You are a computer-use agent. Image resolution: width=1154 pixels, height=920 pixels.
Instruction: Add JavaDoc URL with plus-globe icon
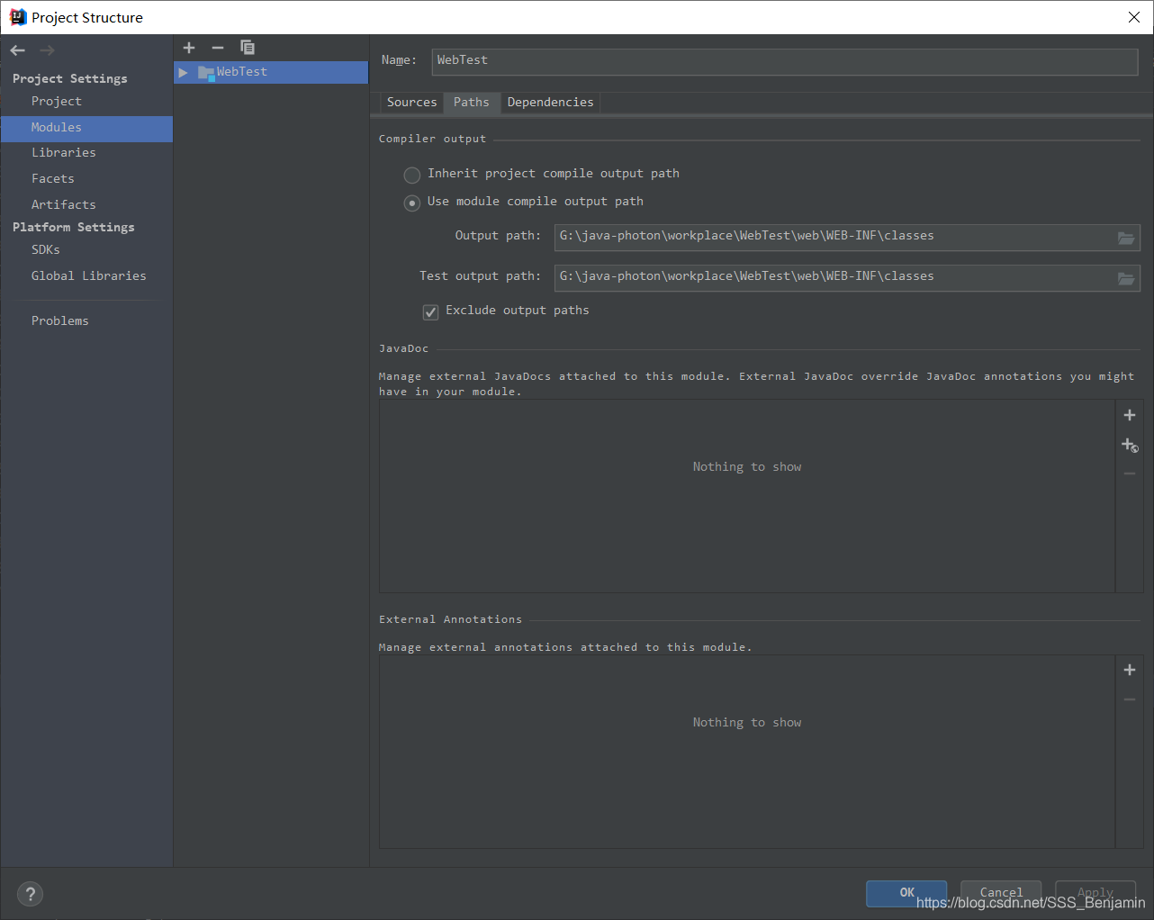(1130, 445)
